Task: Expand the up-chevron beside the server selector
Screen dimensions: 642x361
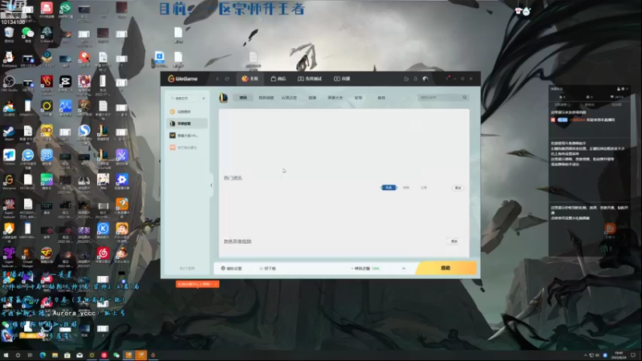Action: [x=404, y=269]
